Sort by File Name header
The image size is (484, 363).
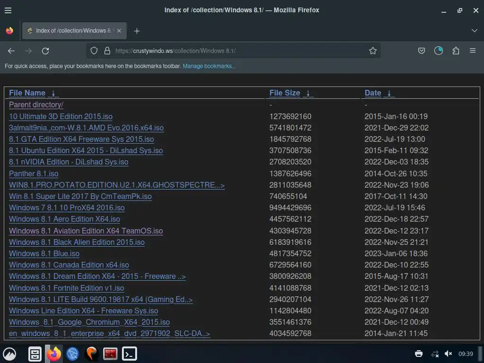click(27, 93)
